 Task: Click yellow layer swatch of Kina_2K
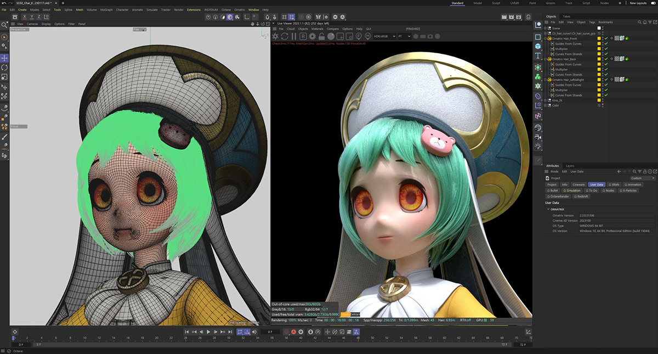(x=599, y=100)
